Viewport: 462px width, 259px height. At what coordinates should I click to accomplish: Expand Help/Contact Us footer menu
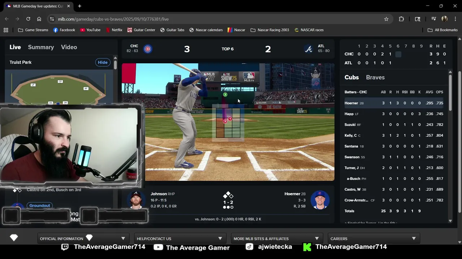pyautogui.click(x=179, y=238)
